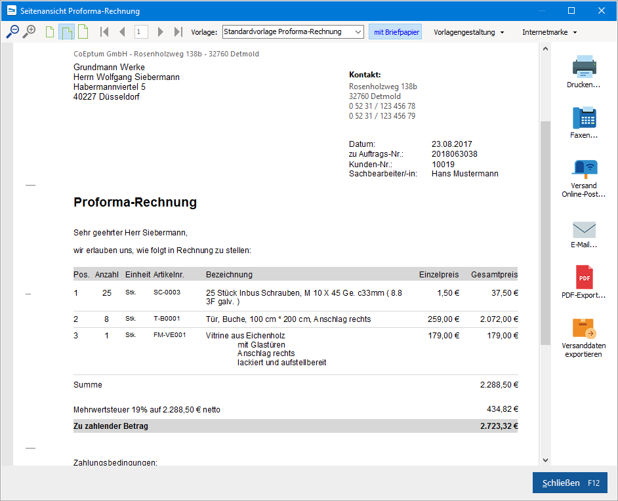This screenshot has height=501, width=618.
Task: Open the Internetmarke menu
Action: 549,32
